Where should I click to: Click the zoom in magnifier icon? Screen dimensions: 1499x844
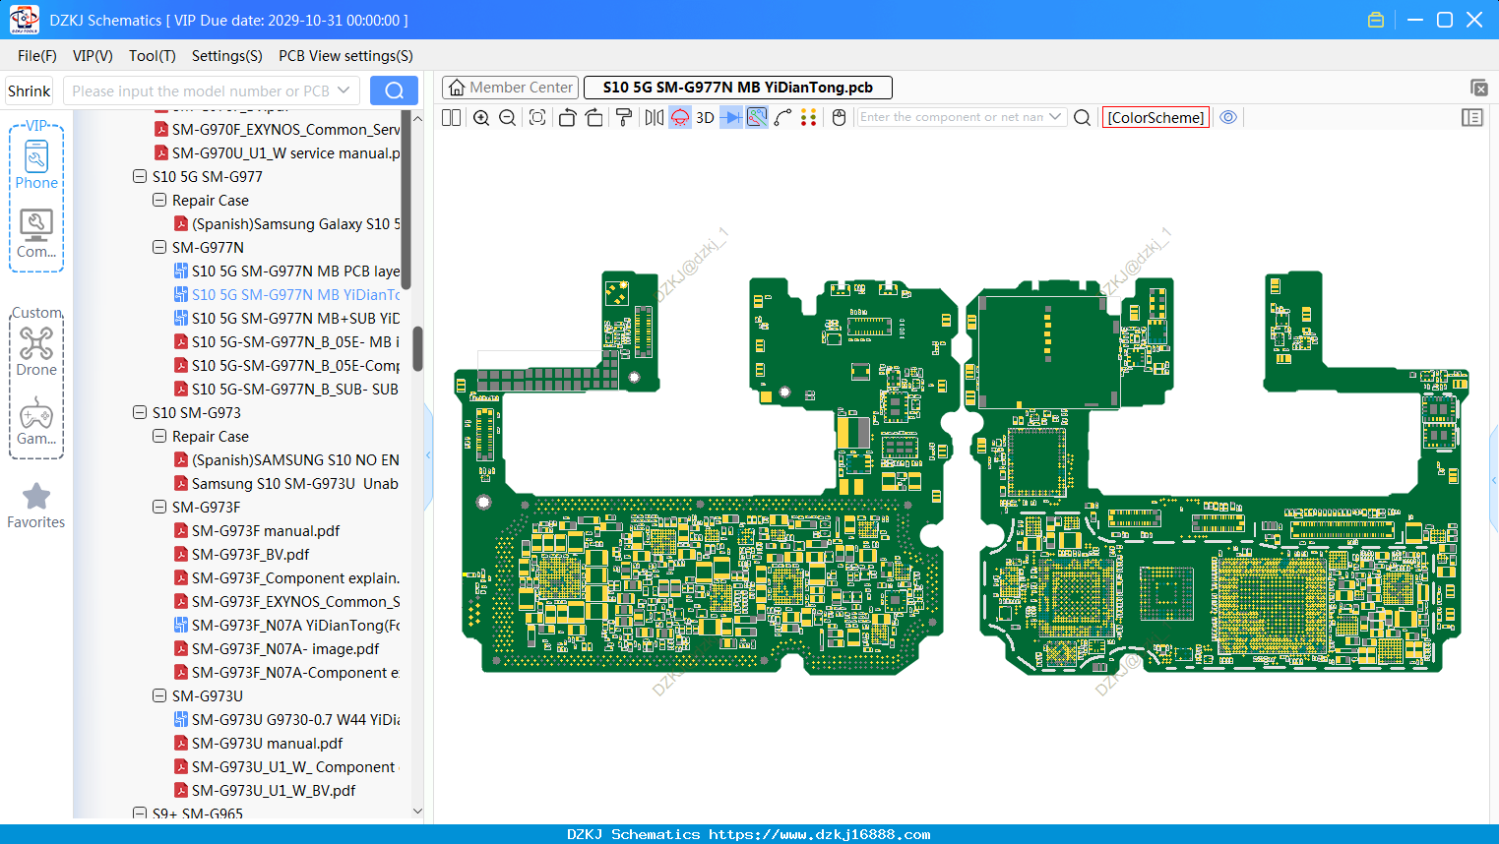coord(481,117)
